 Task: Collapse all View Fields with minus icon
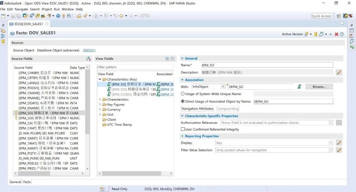point(172,59)
